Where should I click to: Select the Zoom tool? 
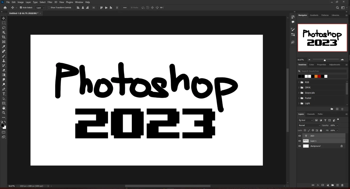click(x=4, y=113)
